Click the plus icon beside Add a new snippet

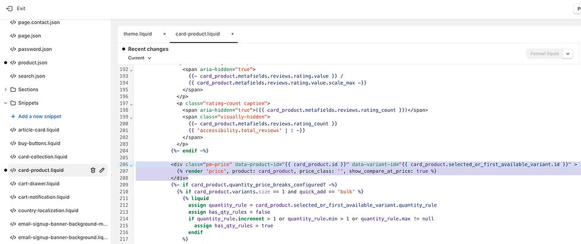13,116
